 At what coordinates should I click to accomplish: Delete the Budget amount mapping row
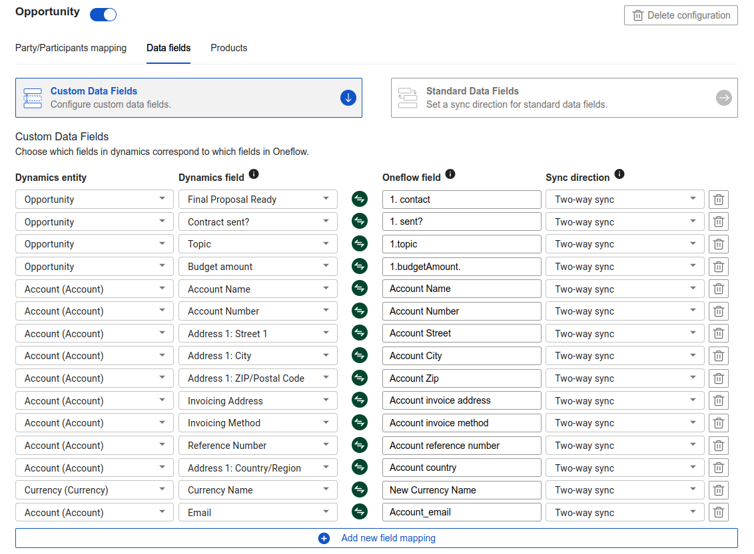[719, 267]
